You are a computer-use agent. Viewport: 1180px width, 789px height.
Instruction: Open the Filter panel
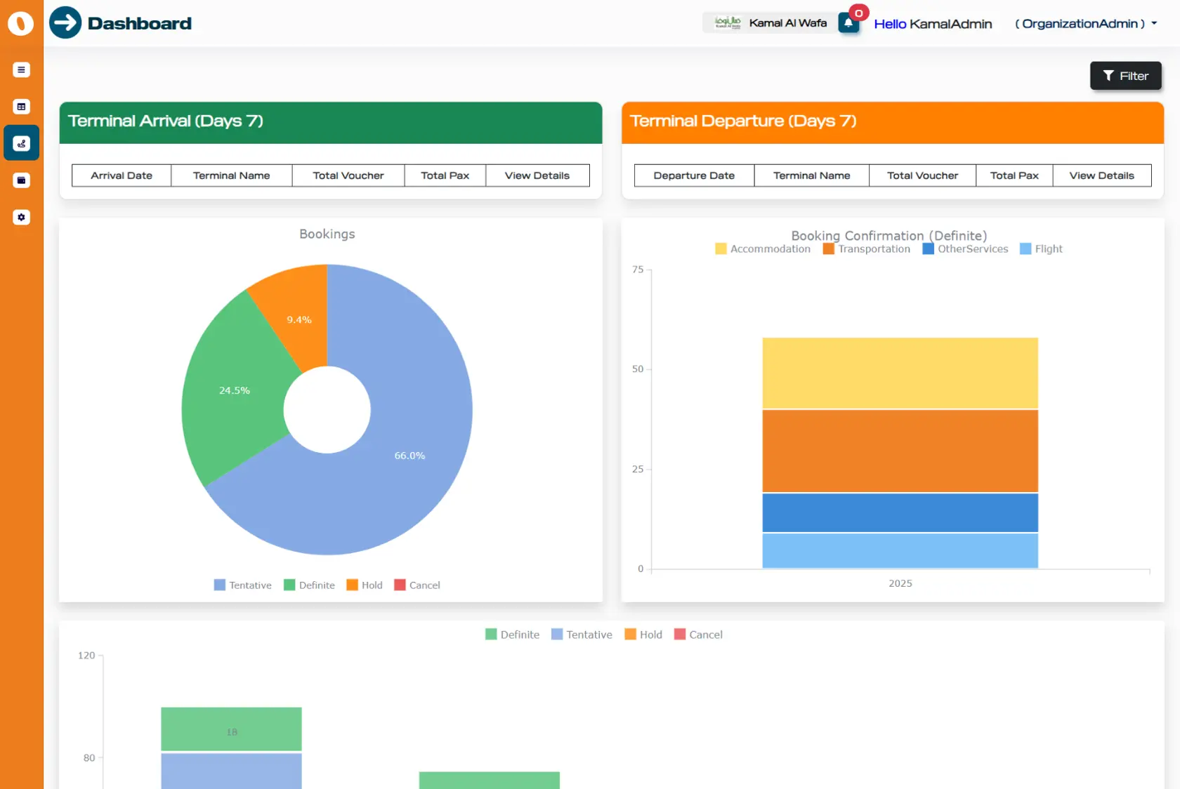coord(1125,75)
